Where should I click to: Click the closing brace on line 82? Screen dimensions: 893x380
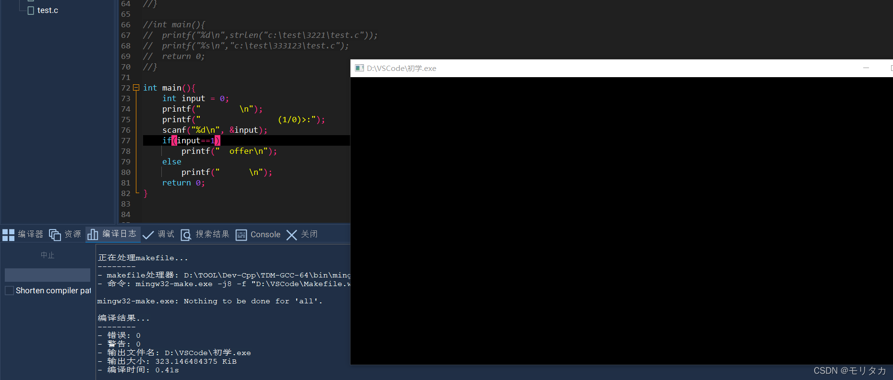[145, 193]
